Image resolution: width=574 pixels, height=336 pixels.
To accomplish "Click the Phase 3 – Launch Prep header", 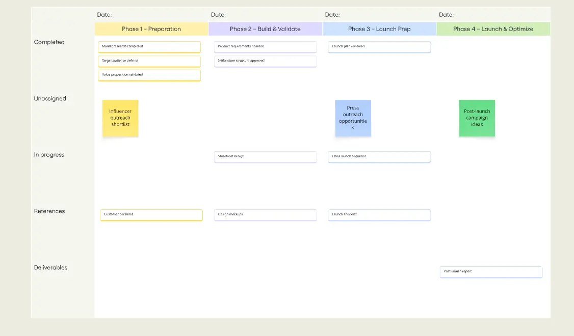I will [x=379, y=29].
